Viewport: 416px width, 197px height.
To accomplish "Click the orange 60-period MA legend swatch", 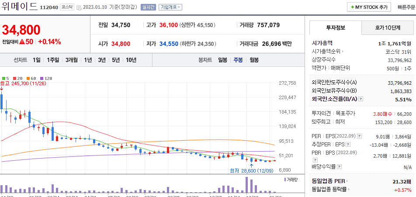I will [x=28, y=79].
